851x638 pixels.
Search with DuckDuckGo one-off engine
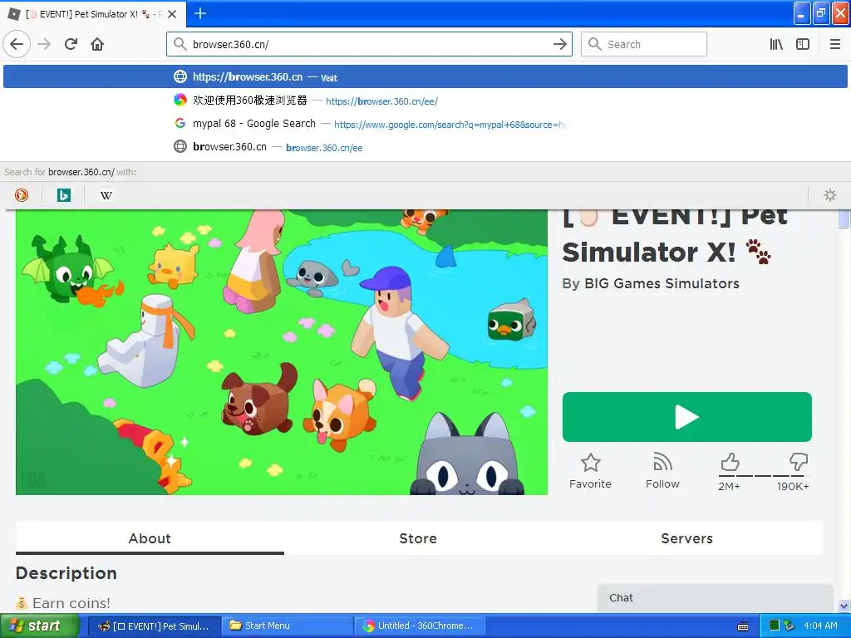pos(22,195)
